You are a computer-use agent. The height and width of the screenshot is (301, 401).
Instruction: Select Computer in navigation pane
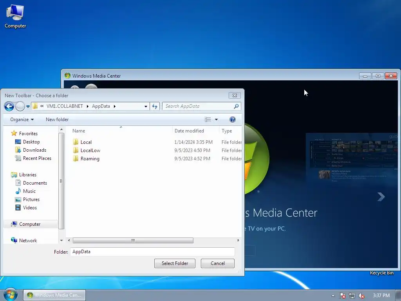tap(31, 224)
